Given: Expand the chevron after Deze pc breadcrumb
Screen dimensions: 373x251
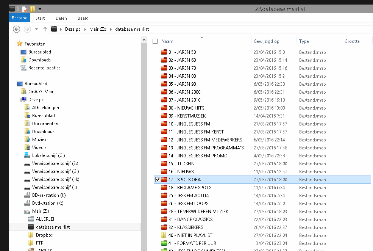Looking at the screenshot, I should pyautogui.click(x=85, y=29).
